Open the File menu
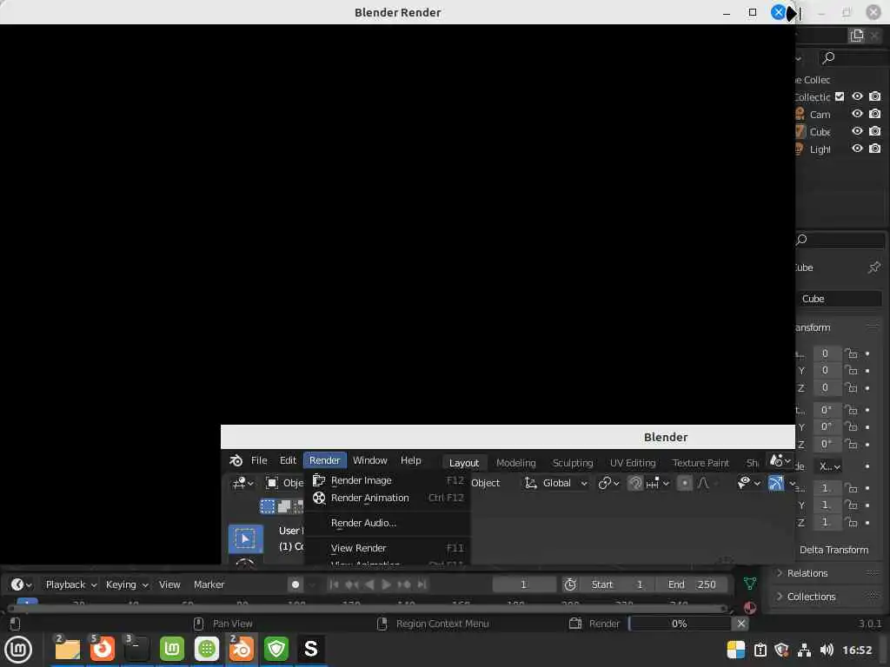 (259, 460)
